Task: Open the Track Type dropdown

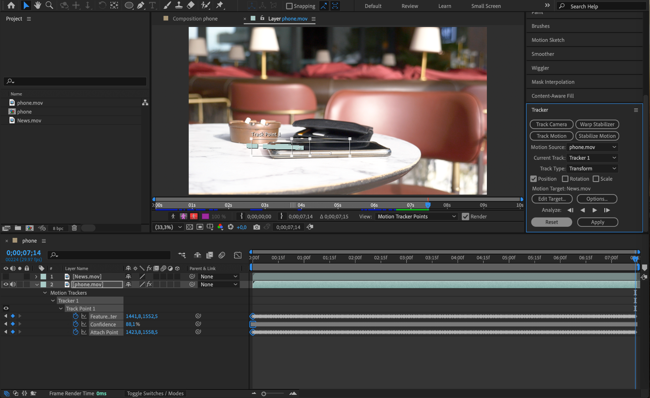Action: pyautogui.click(x=592, y=168)
